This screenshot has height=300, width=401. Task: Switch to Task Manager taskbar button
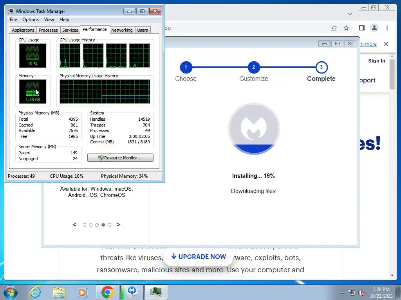pyautogui.click(x=156, y=292)
